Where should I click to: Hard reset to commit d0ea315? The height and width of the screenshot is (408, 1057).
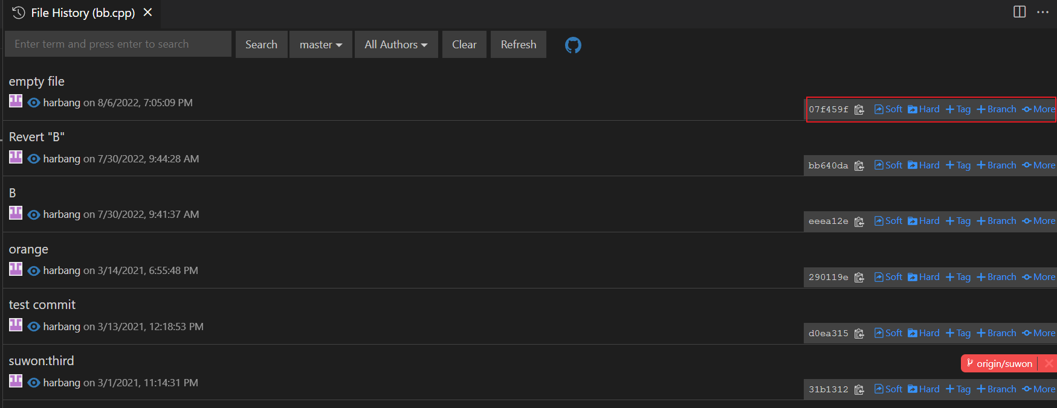click(x=923, y=333)
